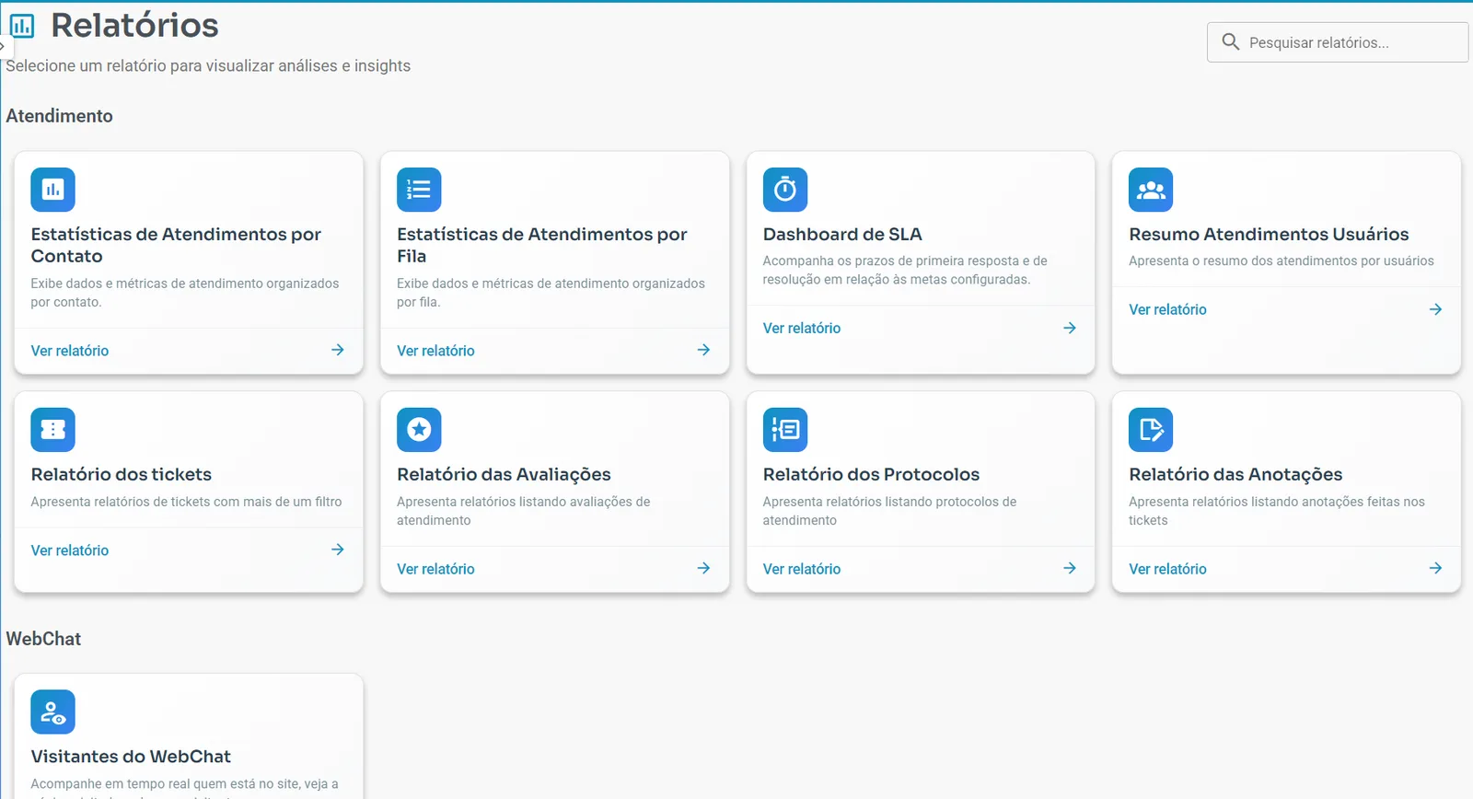
Task: Select the Estatísticas de Atendimentos por Fila title
Action: (x=542, y=245)
